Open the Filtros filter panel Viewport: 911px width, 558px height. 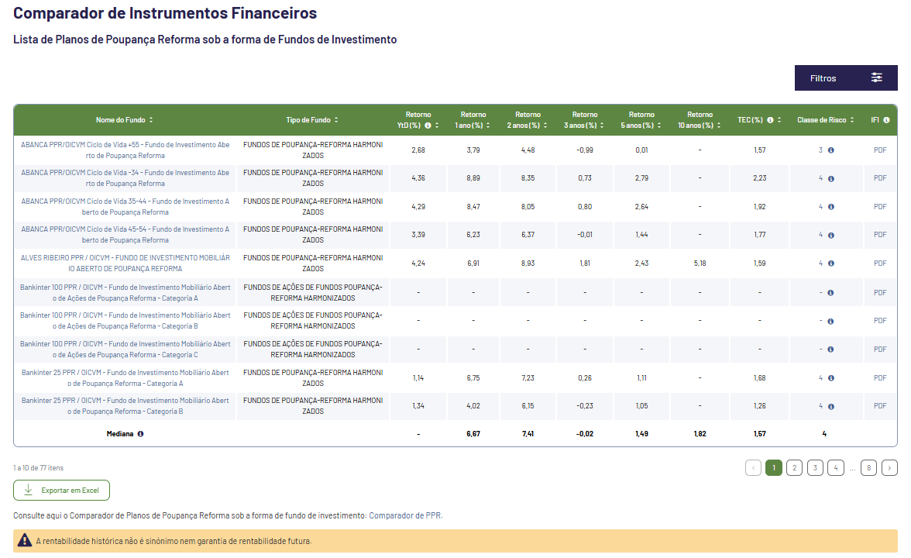click(845, 77)
